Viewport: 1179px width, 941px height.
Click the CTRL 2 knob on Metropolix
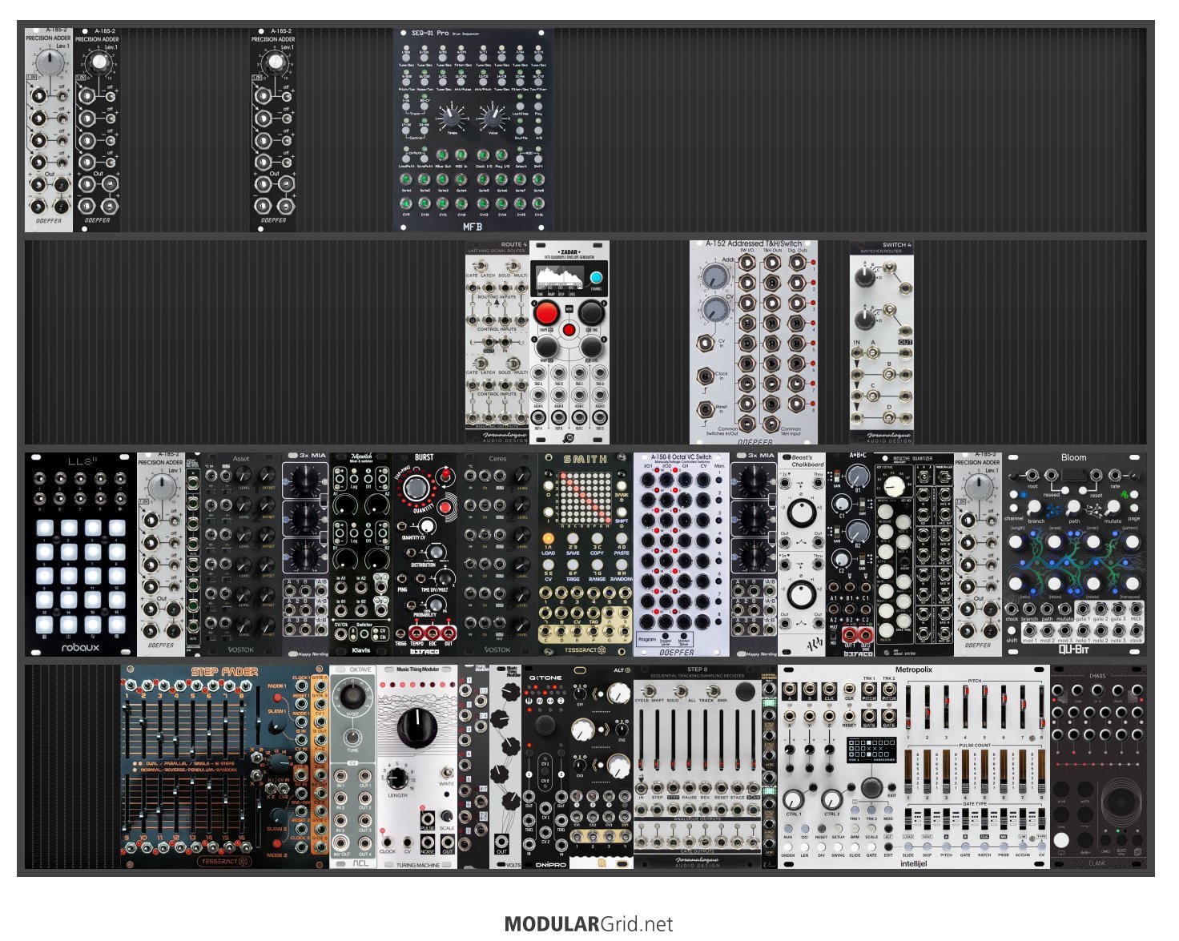click(832, 798)
